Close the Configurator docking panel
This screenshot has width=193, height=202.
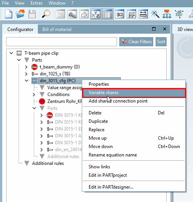click(x=165, y=29)
